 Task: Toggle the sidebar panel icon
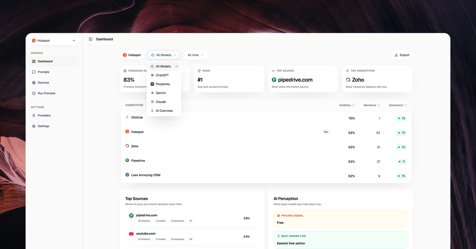coord(90,39)
